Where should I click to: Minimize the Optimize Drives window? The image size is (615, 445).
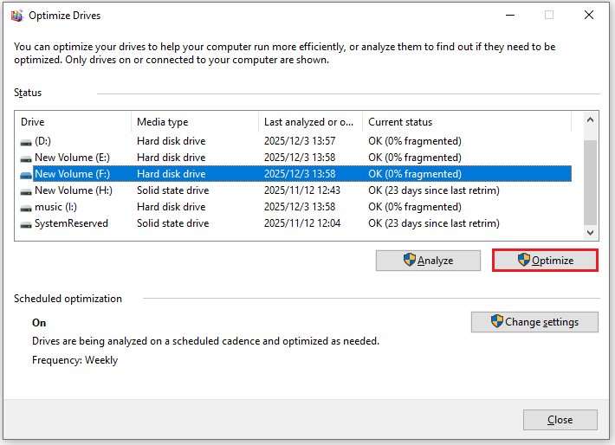point(510,16)
